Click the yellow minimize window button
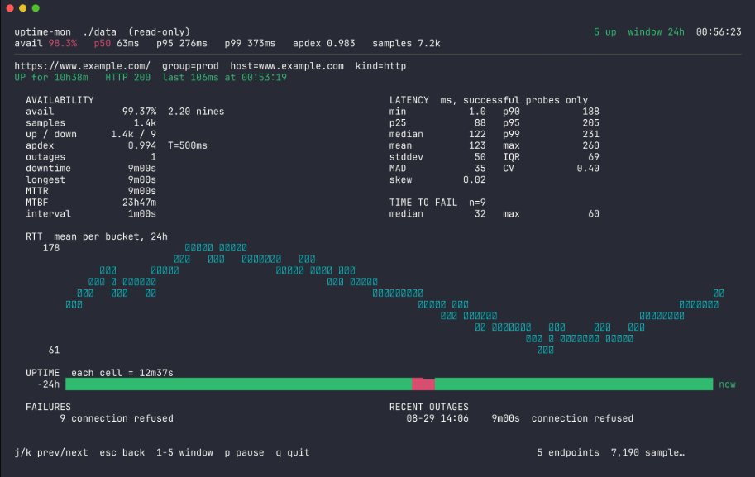Viewport: 755px width, 477px height. (22, 8)
